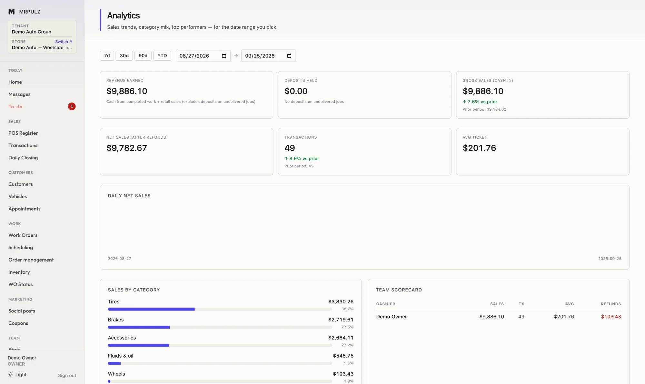
Task: Open Work Orders page
Action: pyautogui.click(x=23, y=235)
